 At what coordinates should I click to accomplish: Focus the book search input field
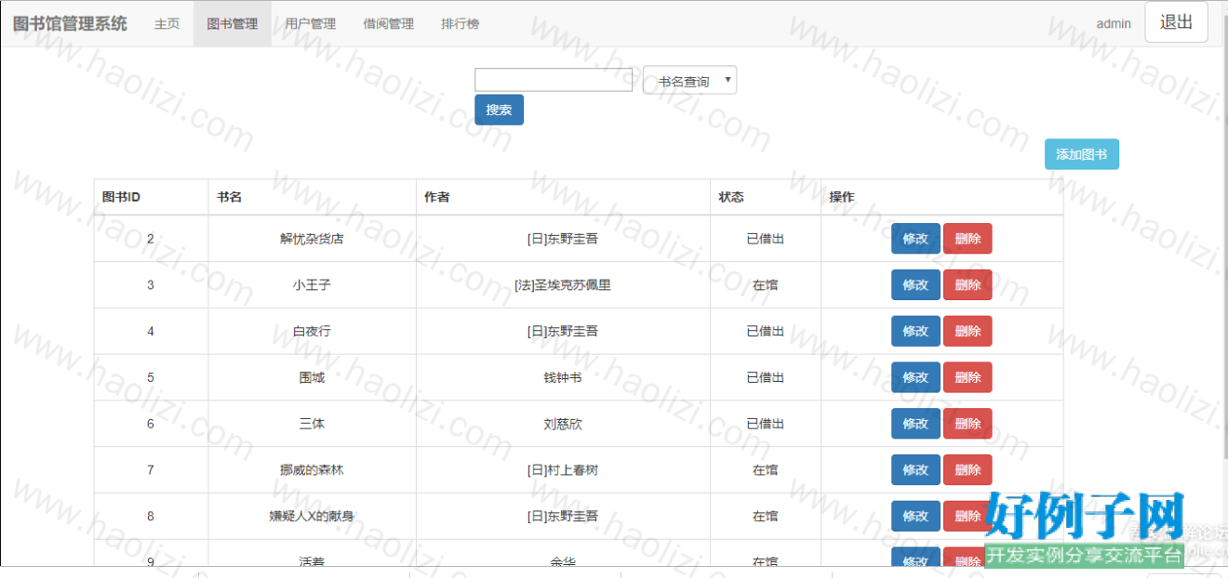coord(554,80)
